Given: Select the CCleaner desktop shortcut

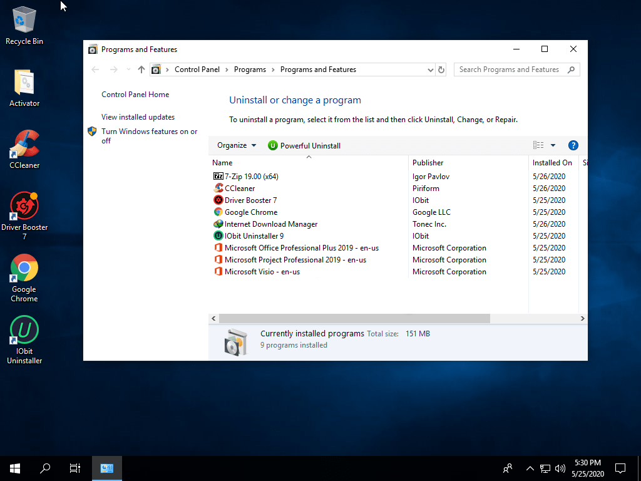Looking at the screenshot, I should coord(24,150).
